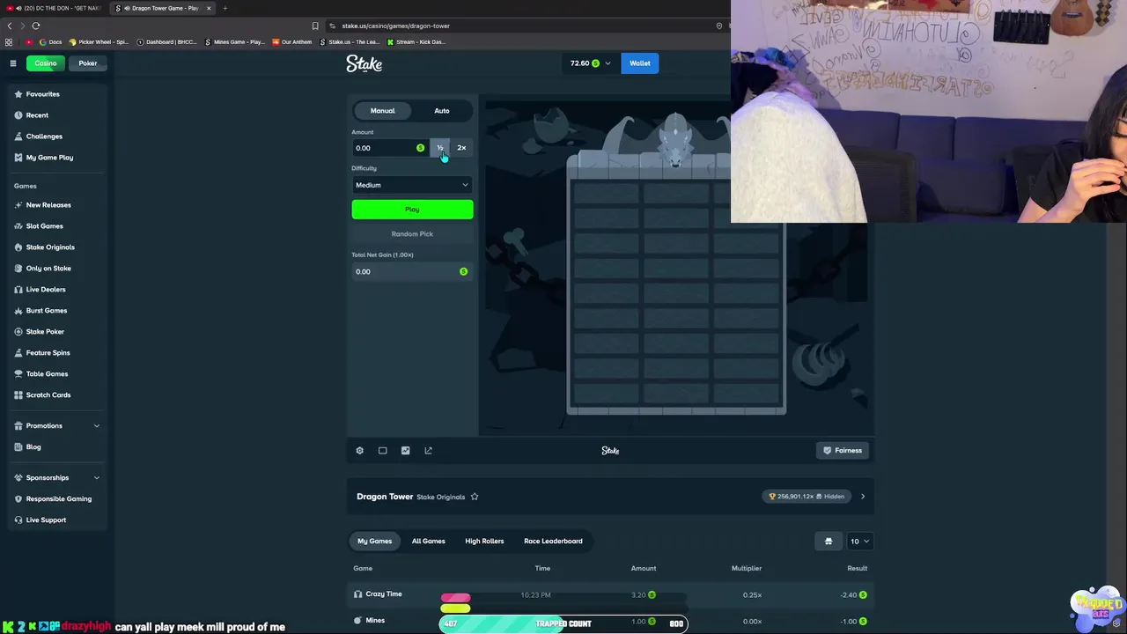The height and width of the screenshot is (634, 1127).
Task: Open Stream Kick Dashboard bookmark
Action: click(x=417, y=42)
